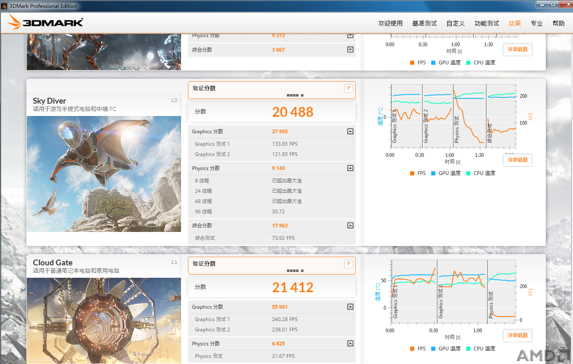The height and width of the screenshot is (364, 573).
Task: Click the Cloud Gate title text
Action: click(x=53, y=262)
